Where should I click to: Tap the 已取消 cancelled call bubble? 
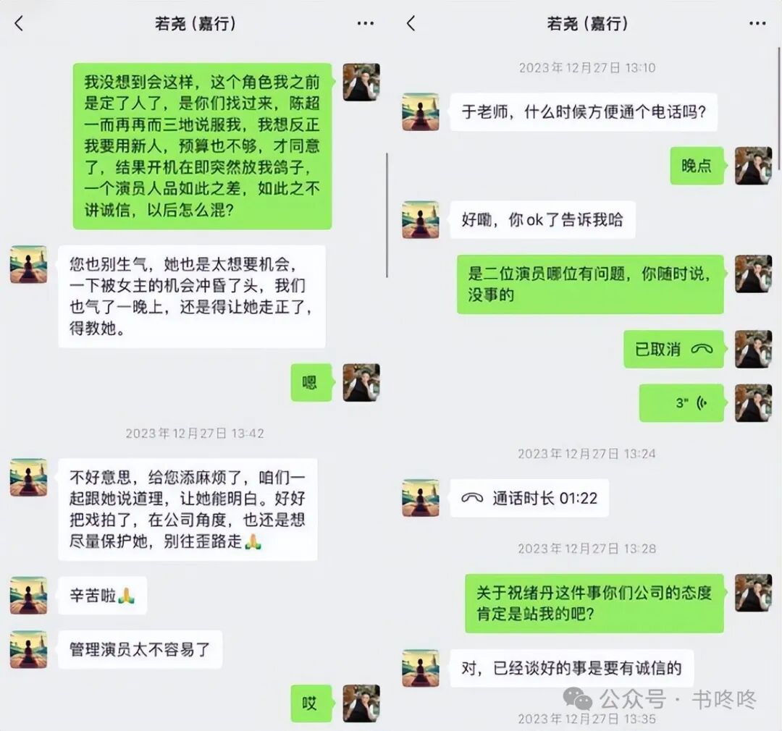(x=673, y=349)
